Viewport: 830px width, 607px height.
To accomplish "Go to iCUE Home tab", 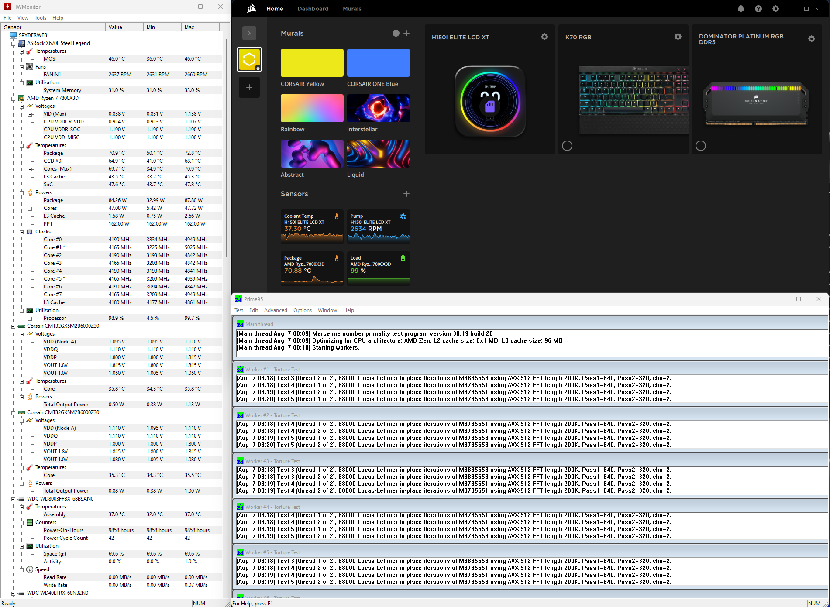I will [275, 9].
